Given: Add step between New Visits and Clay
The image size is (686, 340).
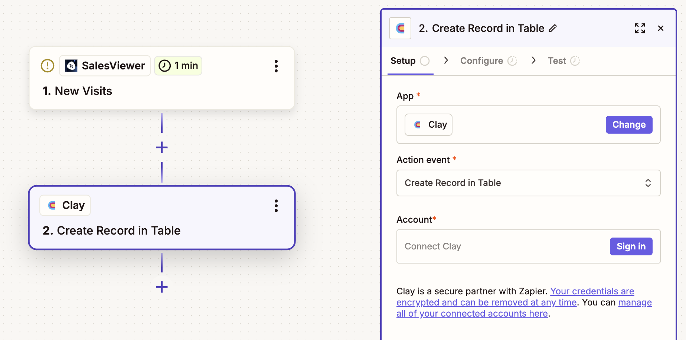Looking at the screenshot, I should (162, 147).
